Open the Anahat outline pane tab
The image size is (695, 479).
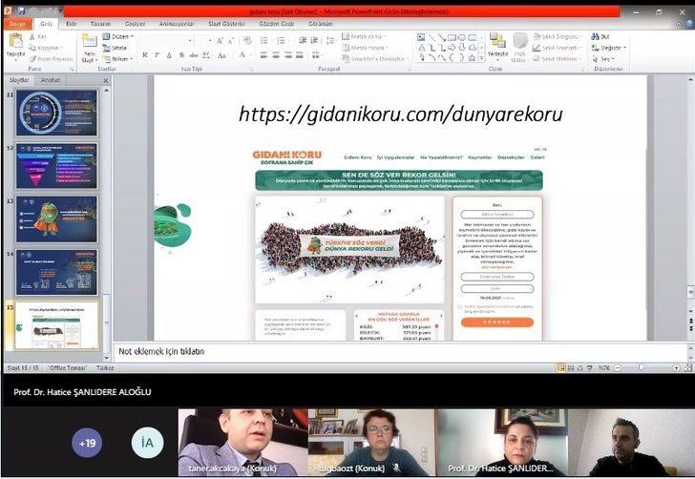[50, 80]
